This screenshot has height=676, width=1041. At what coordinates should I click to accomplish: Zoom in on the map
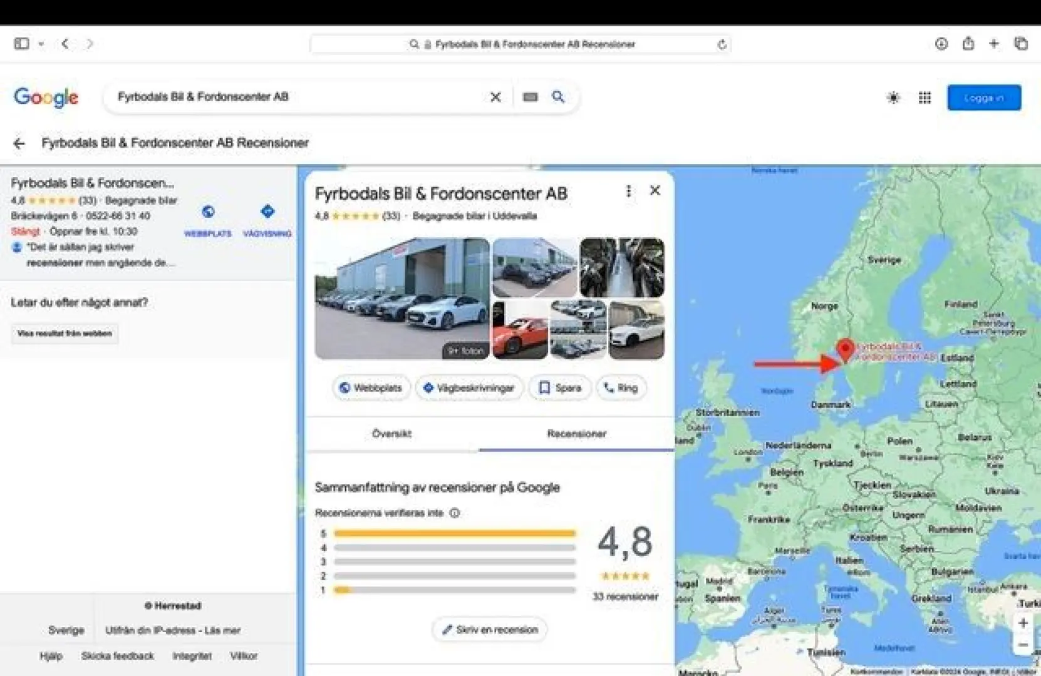point(1023,623)
